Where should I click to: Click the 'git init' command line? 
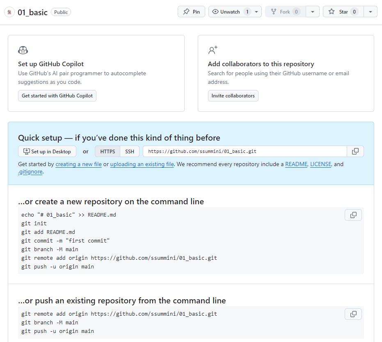click(x=34, y=223)
